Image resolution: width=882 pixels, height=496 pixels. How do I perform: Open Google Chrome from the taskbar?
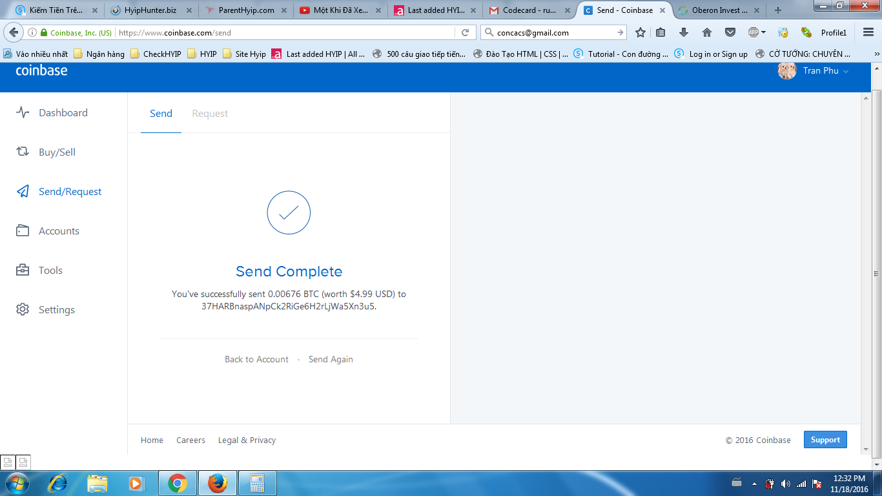[178, 483]
